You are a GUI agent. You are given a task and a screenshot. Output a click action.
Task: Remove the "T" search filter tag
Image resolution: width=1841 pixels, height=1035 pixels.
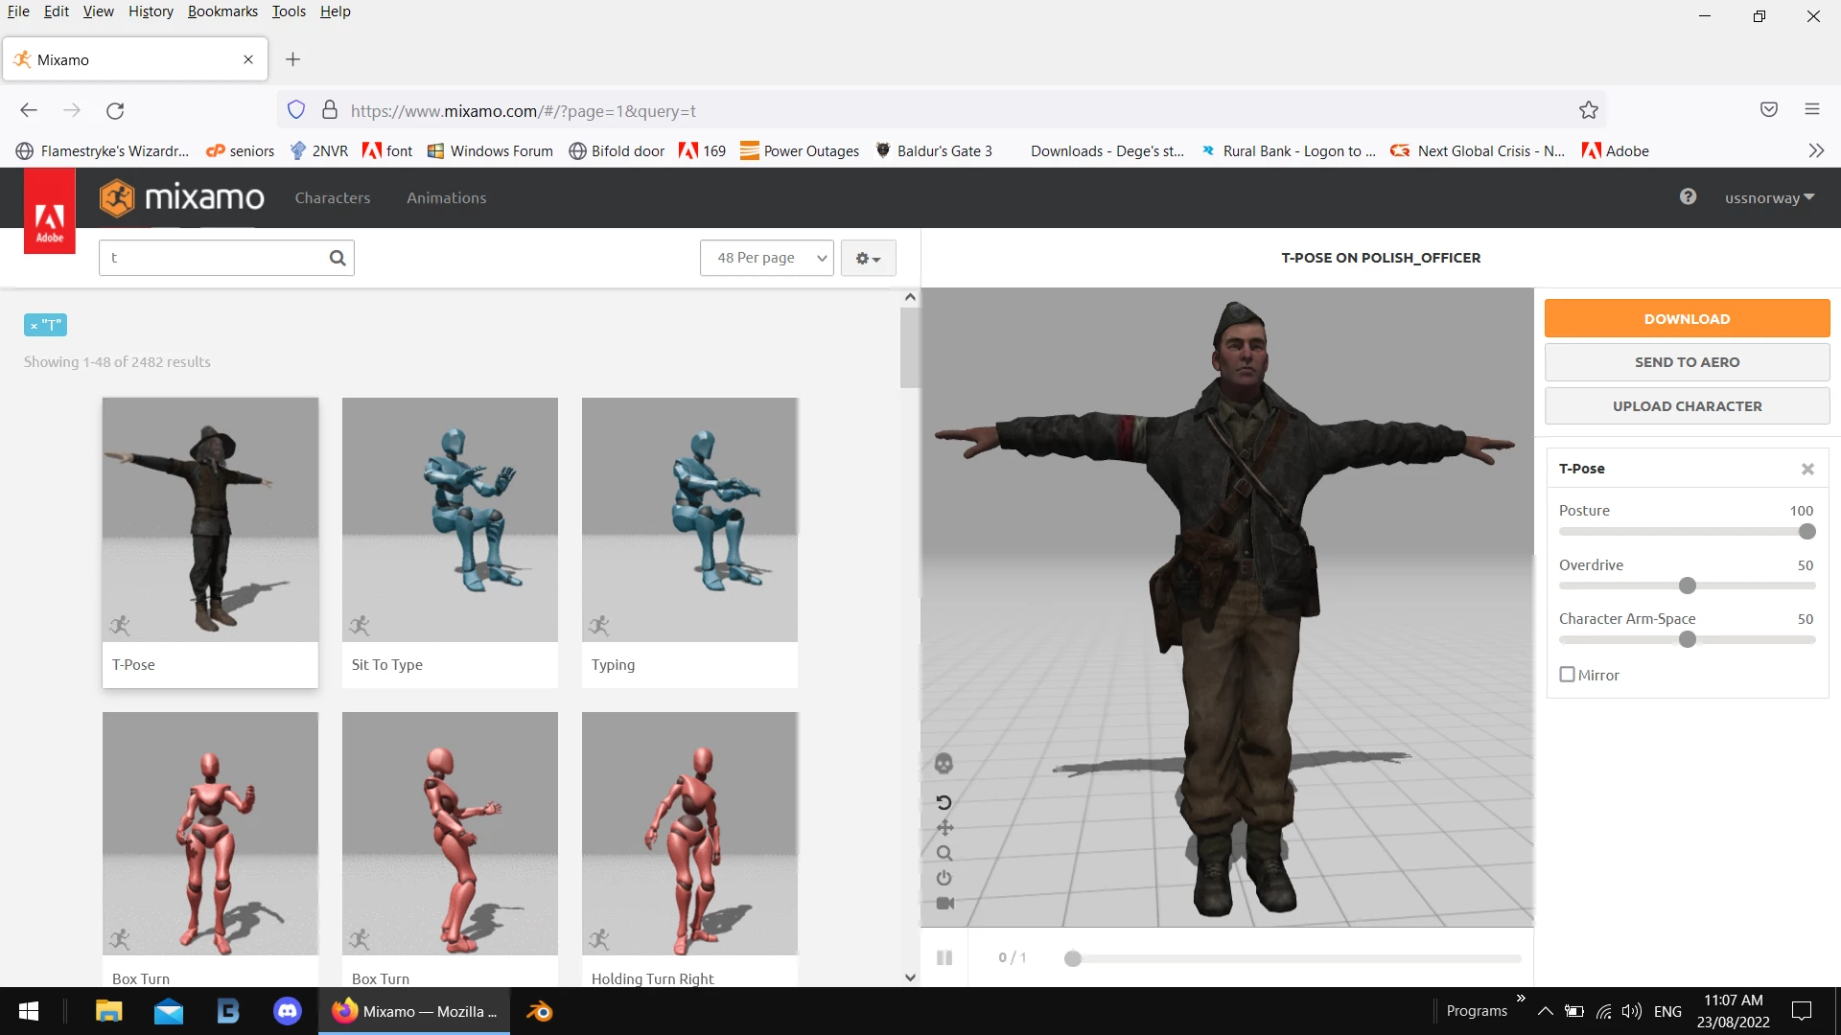tap(35, 326)
